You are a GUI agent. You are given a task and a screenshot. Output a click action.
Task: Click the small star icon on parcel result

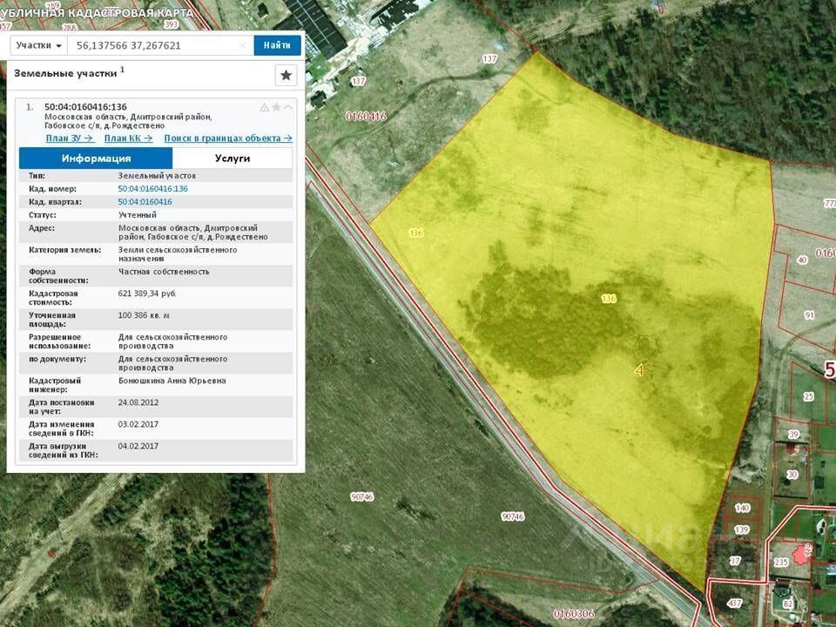[x=276, y=107]
